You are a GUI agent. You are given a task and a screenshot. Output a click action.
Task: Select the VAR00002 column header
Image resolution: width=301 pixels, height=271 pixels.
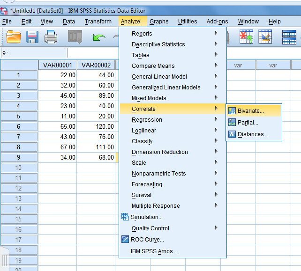tap(96, 65)
